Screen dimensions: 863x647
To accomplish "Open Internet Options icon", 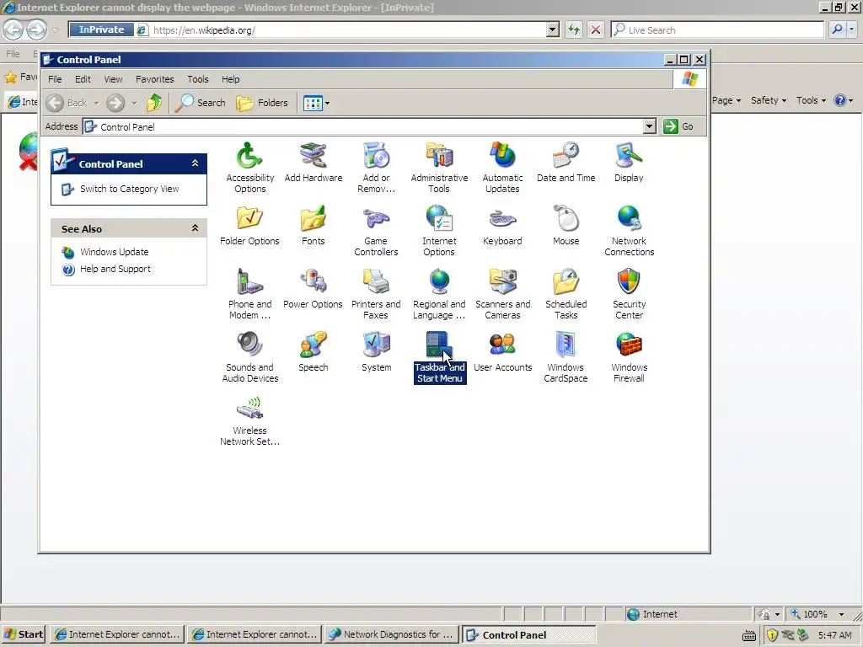I will pos(439,231).
